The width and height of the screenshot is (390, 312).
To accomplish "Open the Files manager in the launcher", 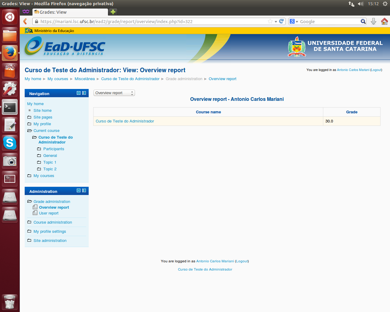I will (10, 35).
